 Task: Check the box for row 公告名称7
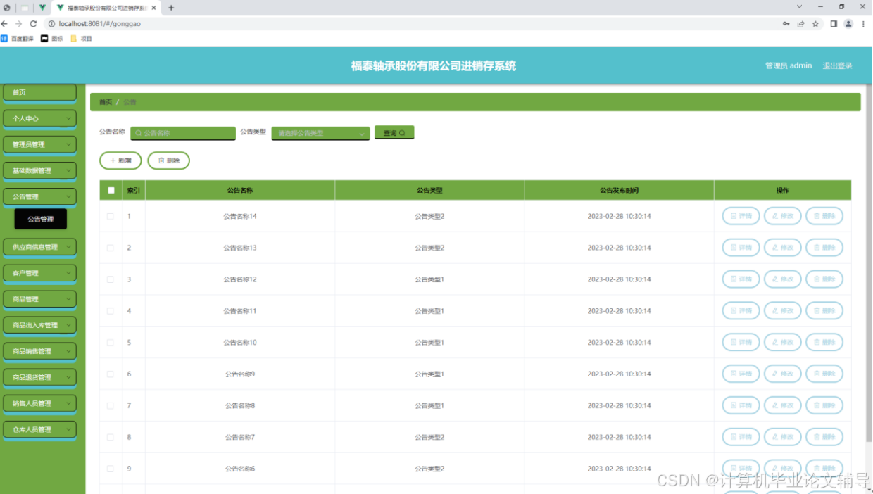tap(111, 438)
